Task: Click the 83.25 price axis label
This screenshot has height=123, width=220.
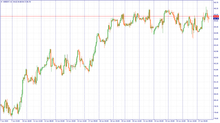Action: click(216, 45)
